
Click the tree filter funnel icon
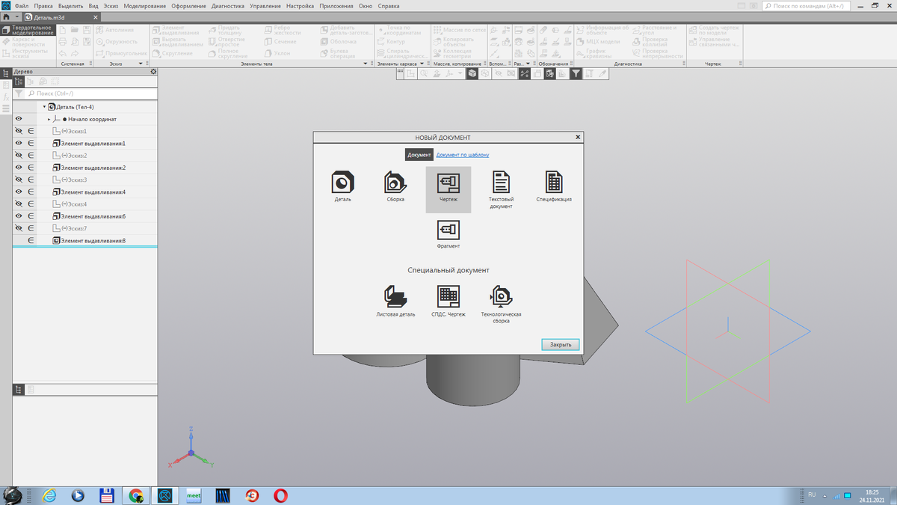[x=19, y=94]
